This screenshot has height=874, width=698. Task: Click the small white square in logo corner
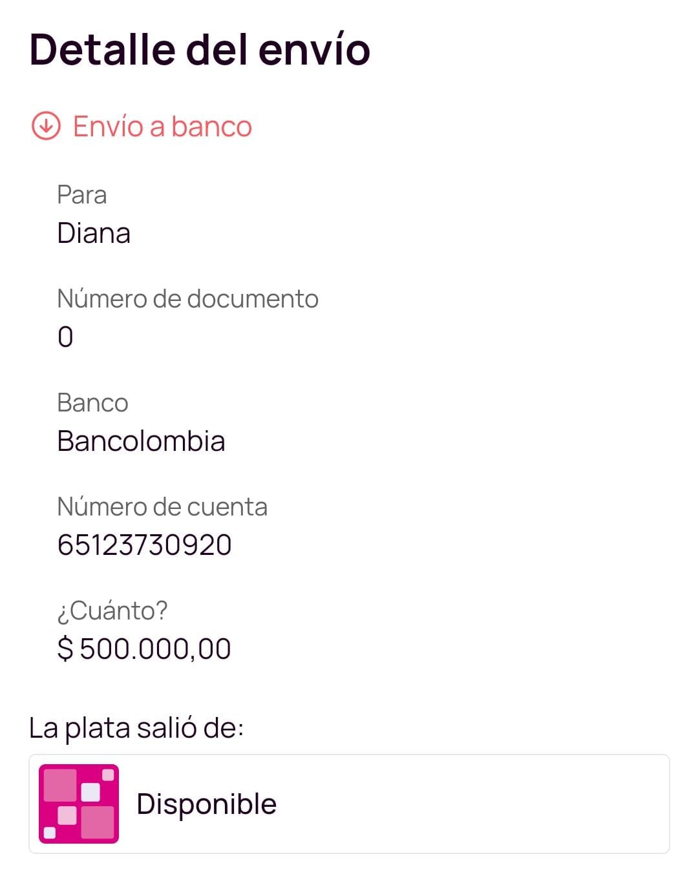(x=108, y=774)
